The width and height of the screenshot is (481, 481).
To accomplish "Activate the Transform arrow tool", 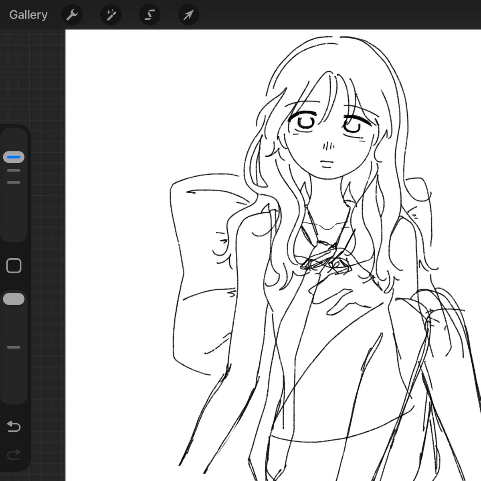I will coord(188,15).
